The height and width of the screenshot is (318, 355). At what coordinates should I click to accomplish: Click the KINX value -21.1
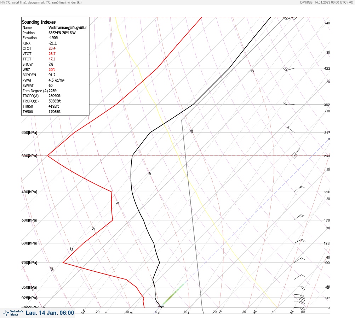point(52,43)
